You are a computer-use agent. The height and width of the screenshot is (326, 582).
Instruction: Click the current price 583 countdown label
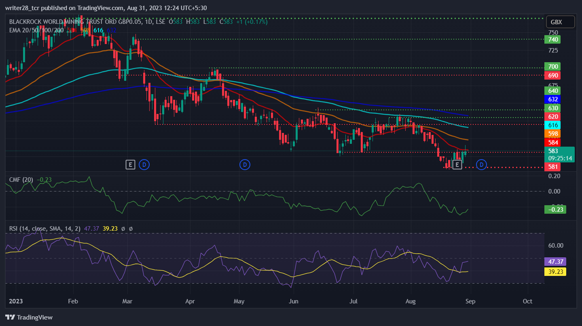[x=559, y=154]
